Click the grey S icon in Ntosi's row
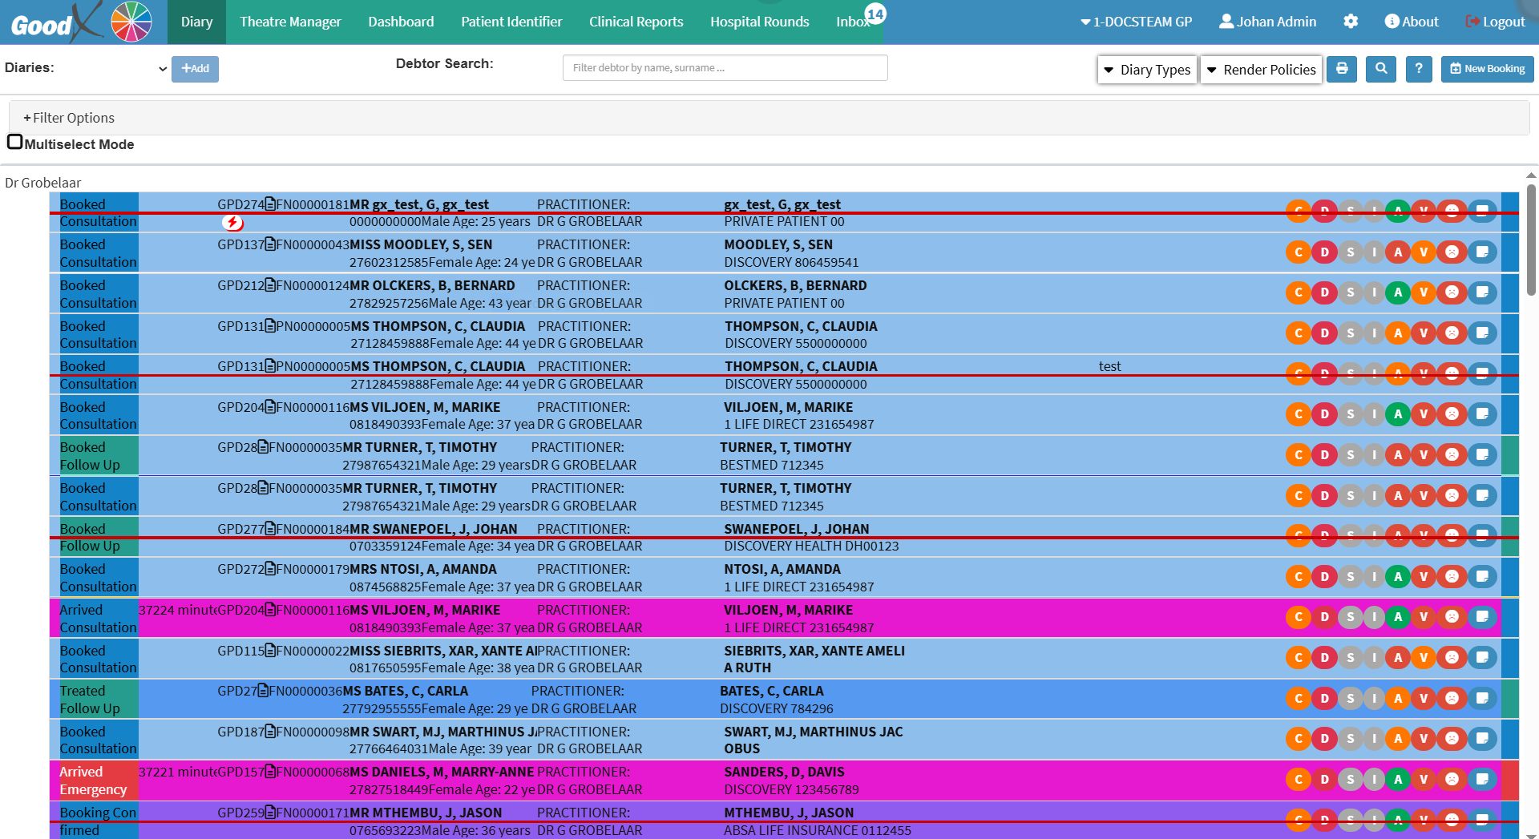Image resolution: width=1539 pixels, height=839 pixels. point(1351,577)
